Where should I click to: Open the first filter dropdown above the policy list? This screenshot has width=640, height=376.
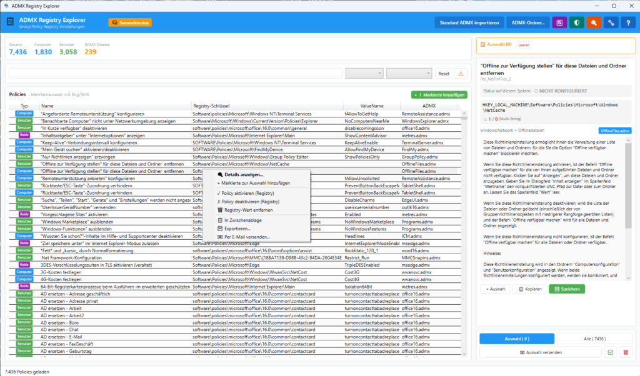point(363,72)
